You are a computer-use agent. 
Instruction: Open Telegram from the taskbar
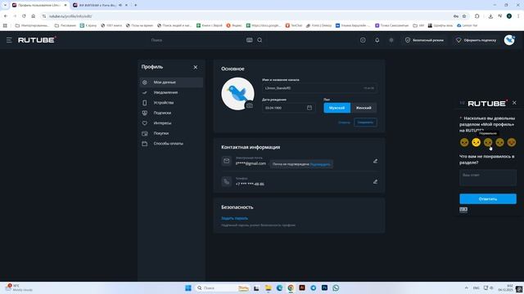(x=314, y=288)
